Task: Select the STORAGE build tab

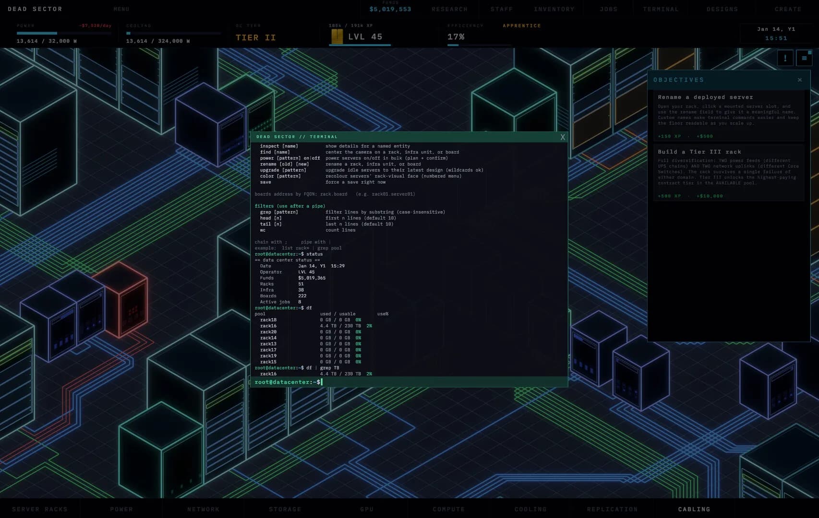Action: (x=285, y=509)
